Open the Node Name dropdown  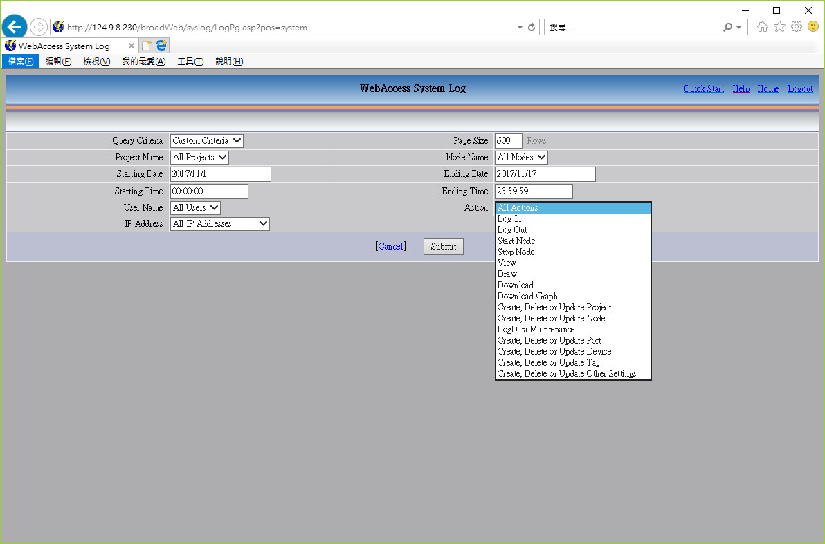521,157
